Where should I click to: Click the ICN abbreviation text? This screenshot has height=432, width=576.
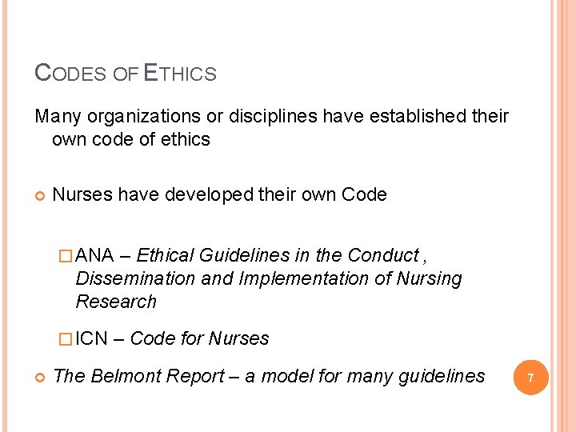click(91, 338)
